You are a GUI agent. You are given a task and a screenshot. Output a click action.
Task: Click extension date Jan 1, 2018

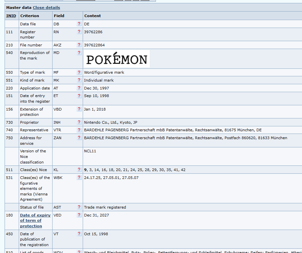(95, 109)
